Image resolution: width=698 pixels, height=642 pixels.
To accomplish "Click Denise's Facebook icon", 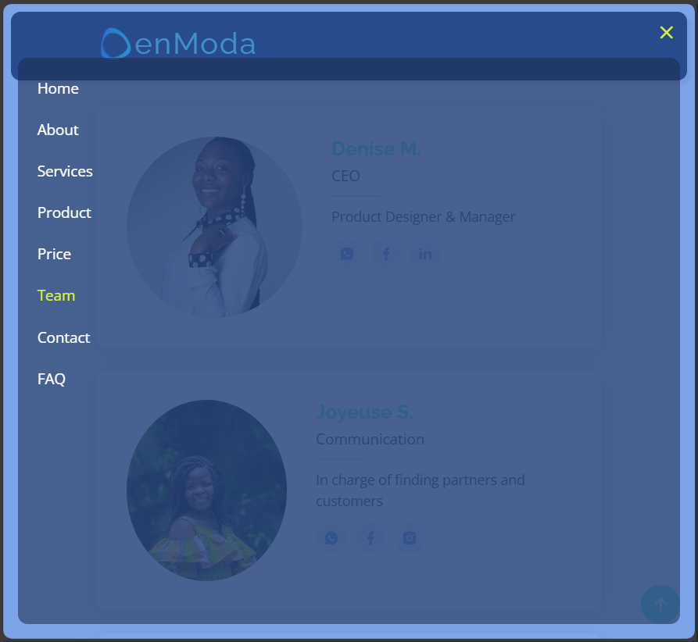I will [385, 254].
